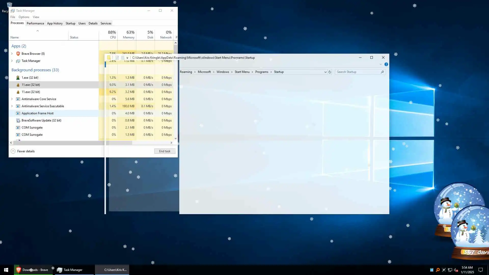Switch to the Performance tab
489x275 pixels.
[35, 23]
